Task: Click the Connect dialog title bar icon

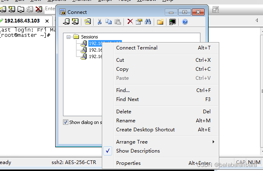Action: coord(63,12)
